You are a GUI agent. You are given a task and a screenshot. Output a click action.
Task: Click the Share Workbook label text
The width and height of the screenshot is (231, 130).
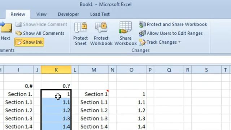(126, 41)
